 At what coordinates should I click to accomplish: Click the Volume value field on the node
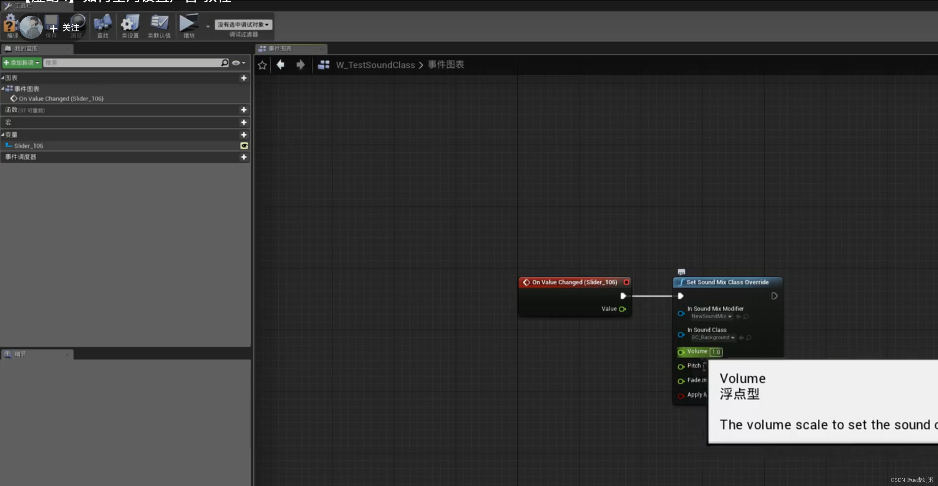point(716,352)
